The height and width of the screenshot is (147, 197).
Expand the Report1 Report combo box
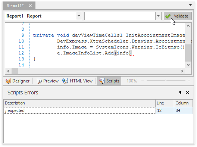pyautogui.click(x=79, y=16)
